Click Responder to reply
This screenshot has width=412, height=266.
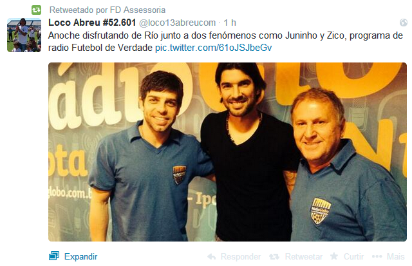pos(240,256)
